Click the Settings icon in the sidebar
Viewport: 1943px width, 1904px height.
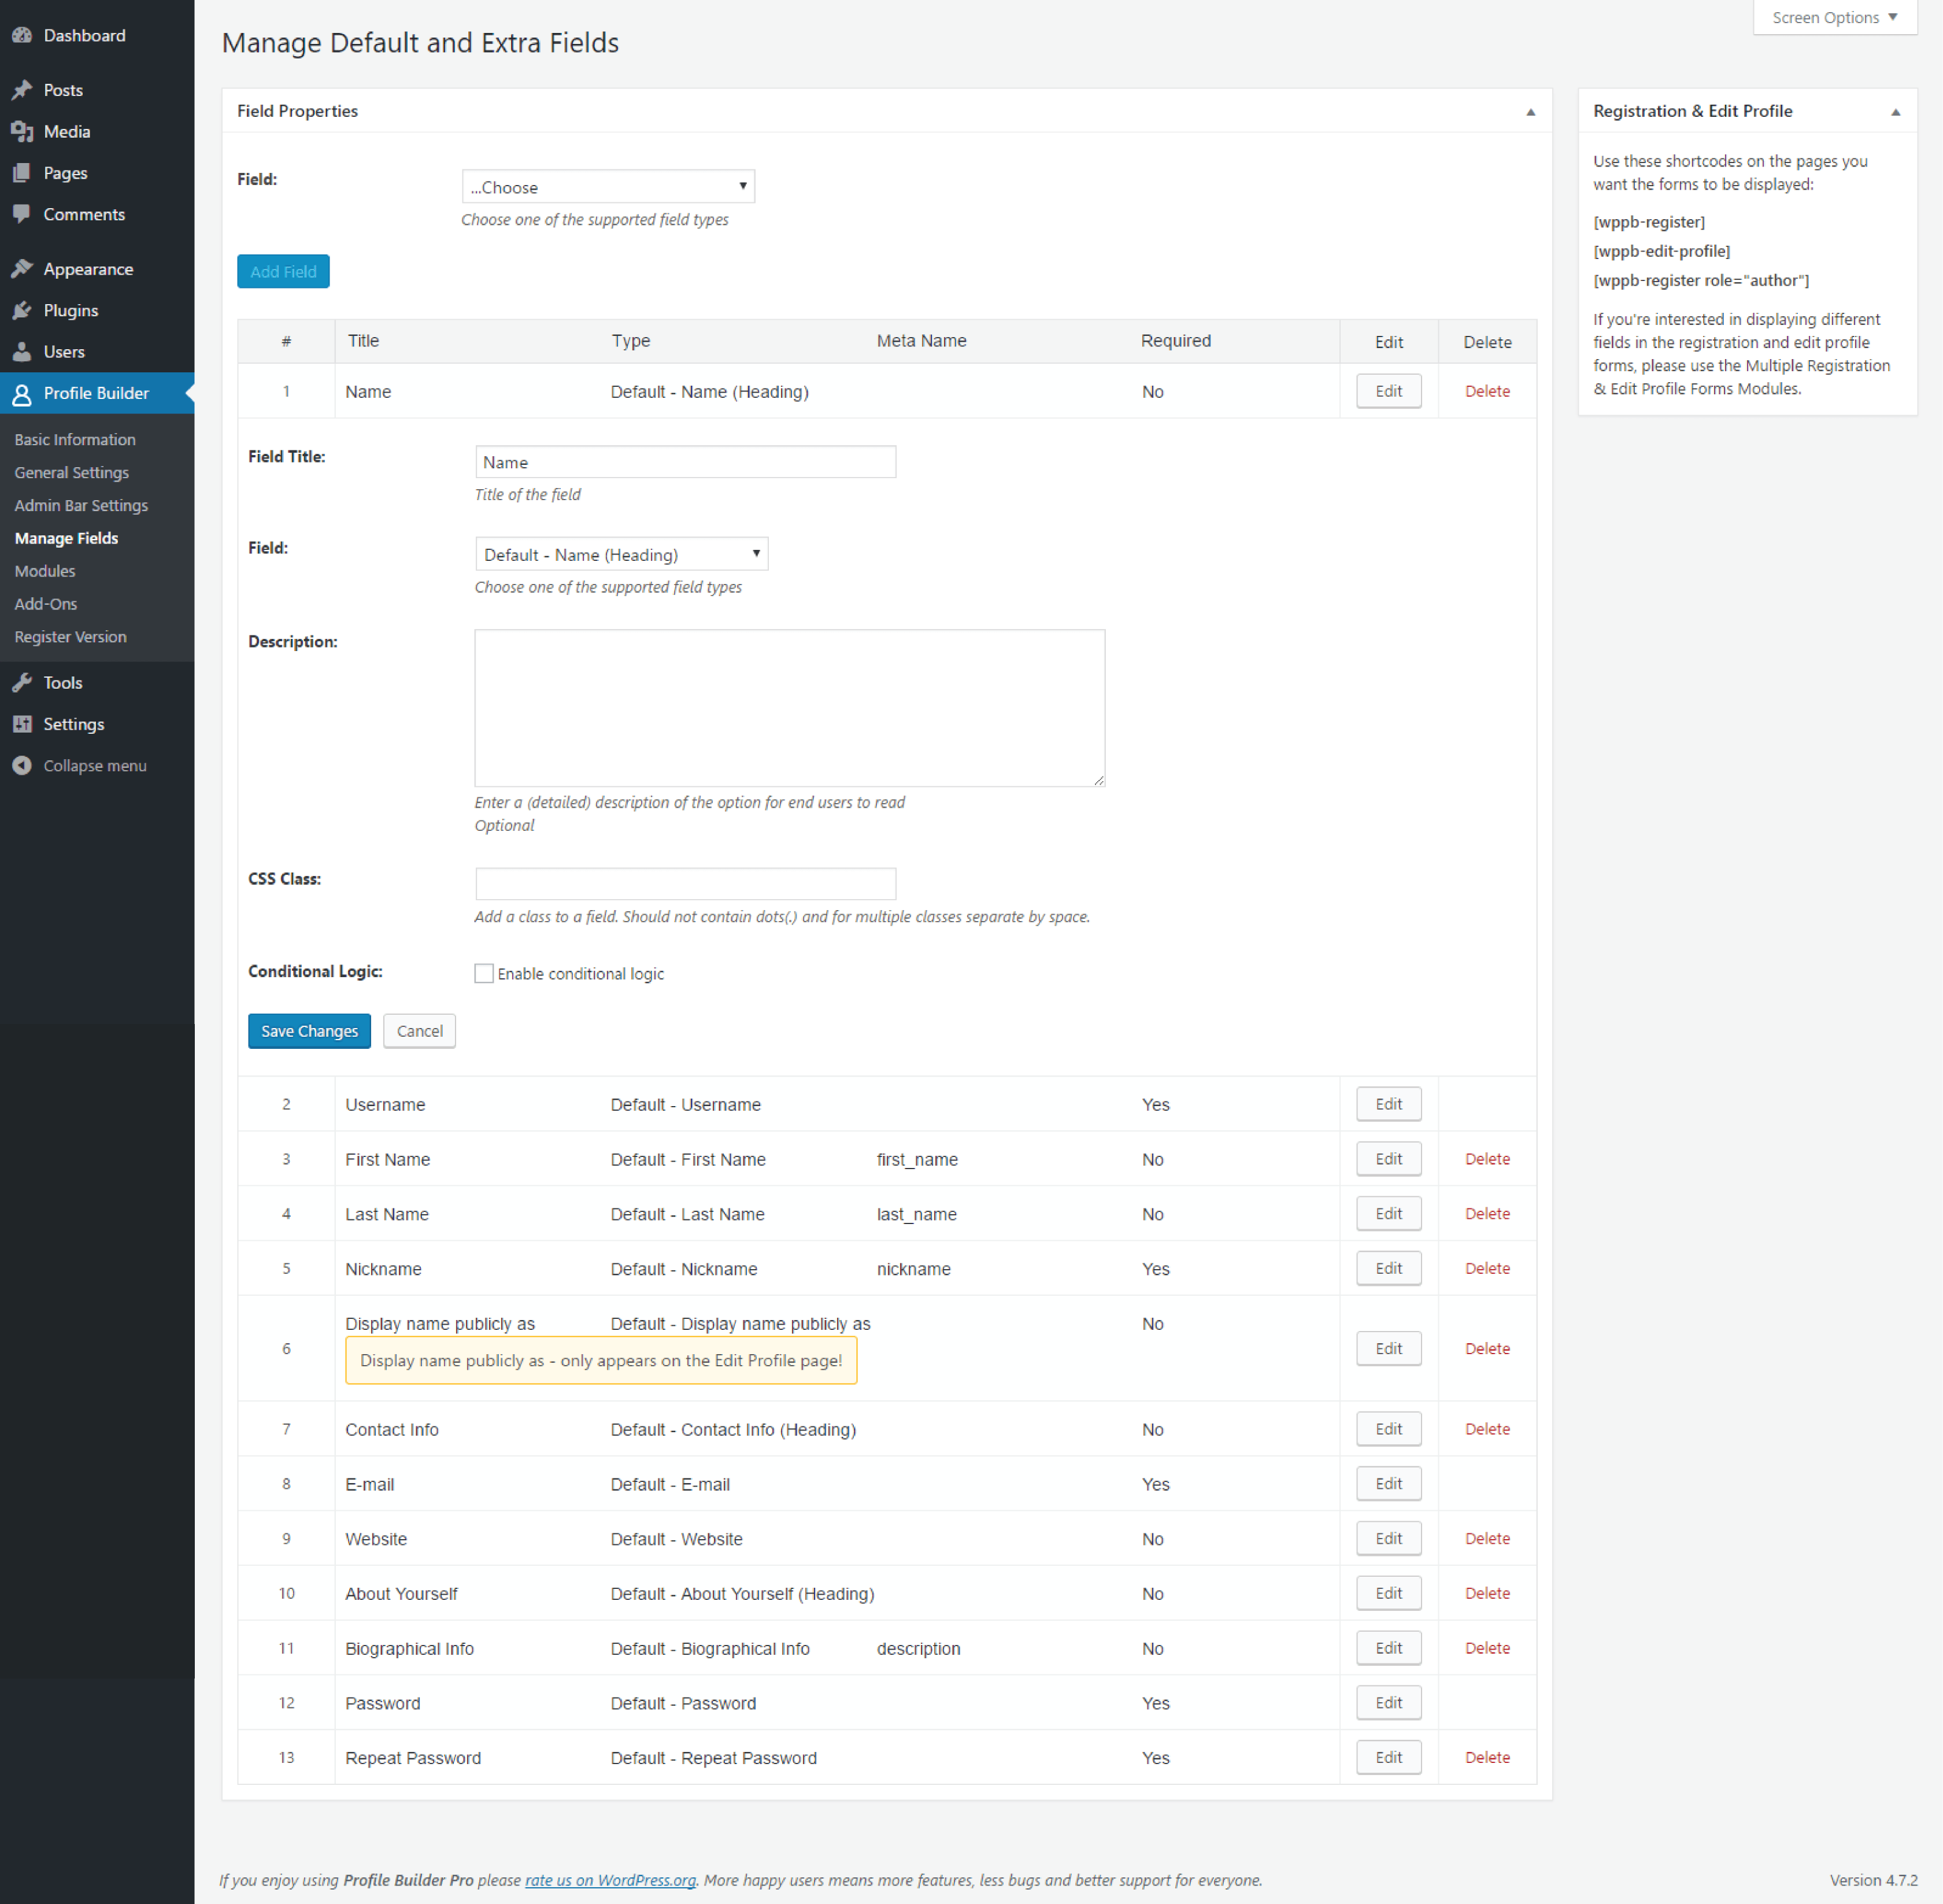23,723
